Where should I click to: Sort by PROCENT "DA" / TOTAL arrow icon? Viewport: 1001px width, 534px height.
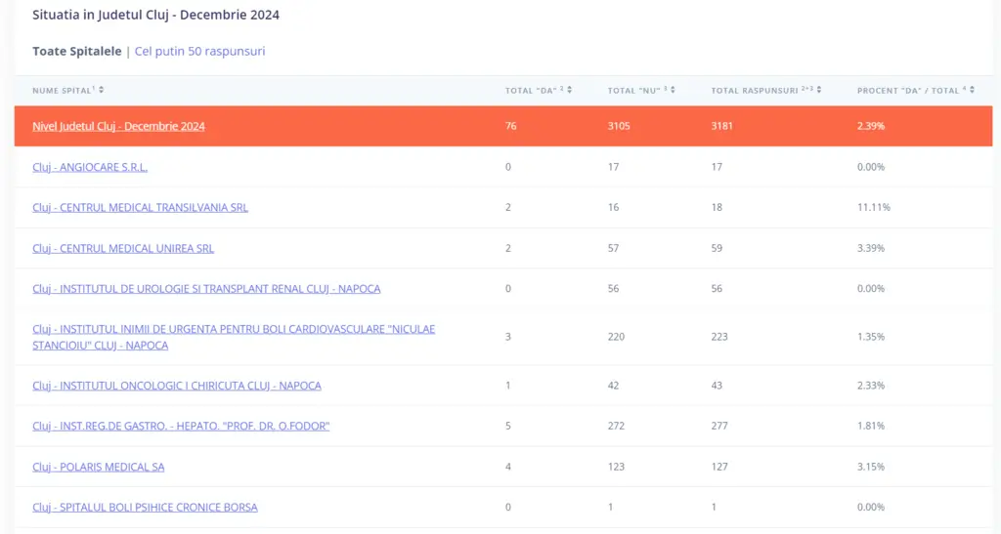coord(973,90)
